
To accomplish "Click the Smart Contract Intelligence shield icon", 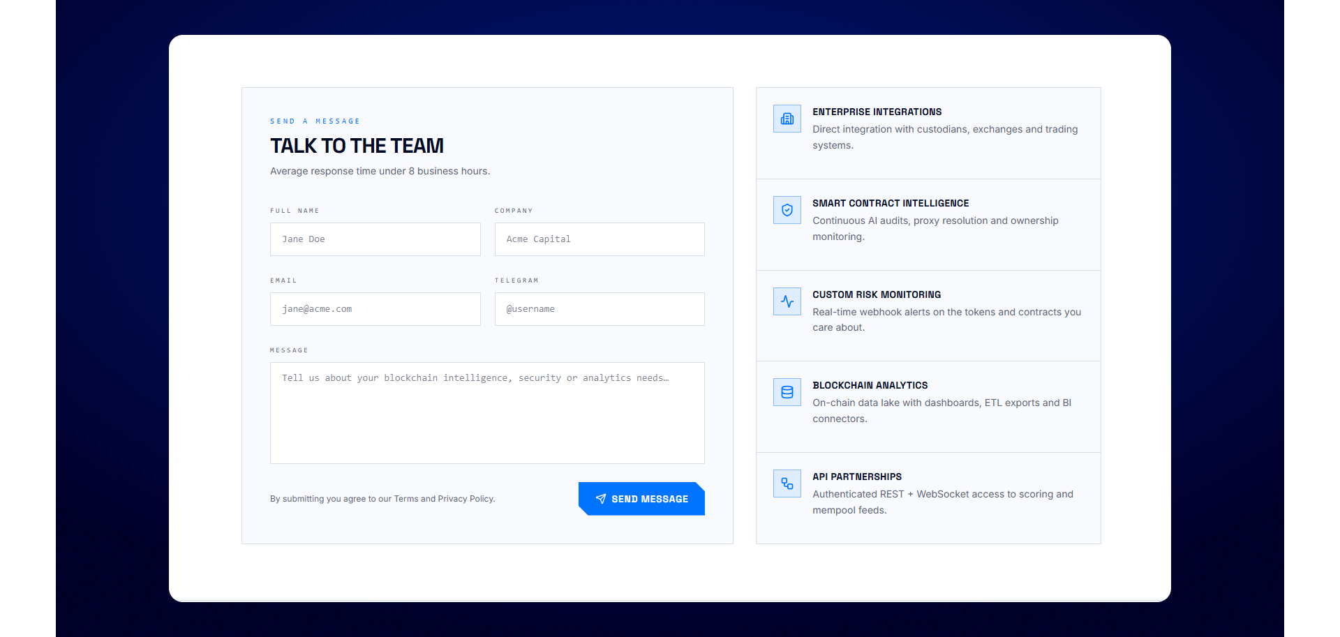I will point(787,210).
